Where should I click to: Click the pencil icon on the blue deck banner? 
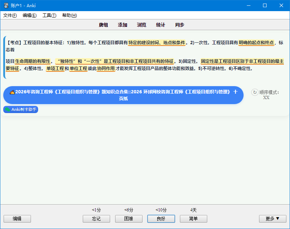[12, 92]
